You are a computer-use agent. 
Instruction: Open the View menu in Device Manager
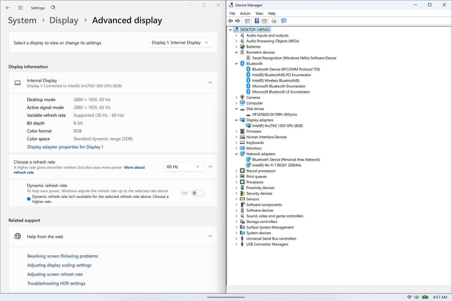click(x=259, y=13)
